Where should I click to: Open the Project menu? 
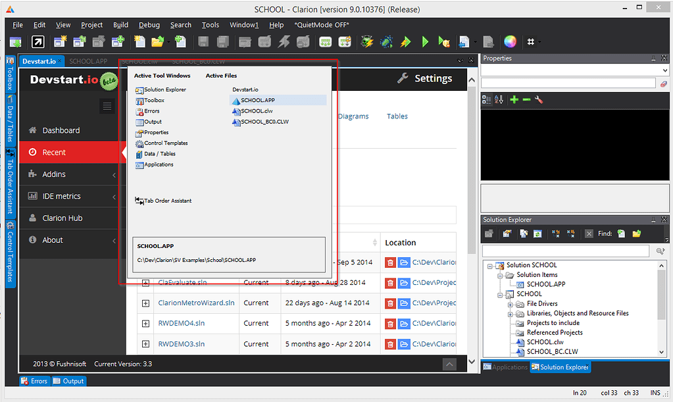click(x=91, y=24)
